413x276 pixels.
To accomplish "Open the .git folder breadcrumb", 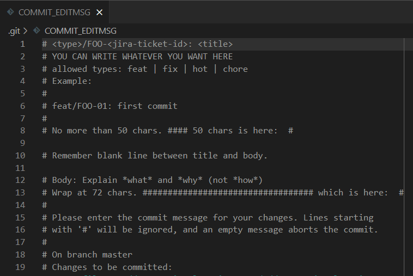I will pyautogui.click(x=14, y=31).
